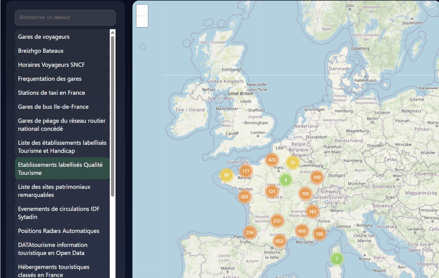Open the yellow 35 cluster marker
Viewport: 439px width, 278px height.
[292, 162]
